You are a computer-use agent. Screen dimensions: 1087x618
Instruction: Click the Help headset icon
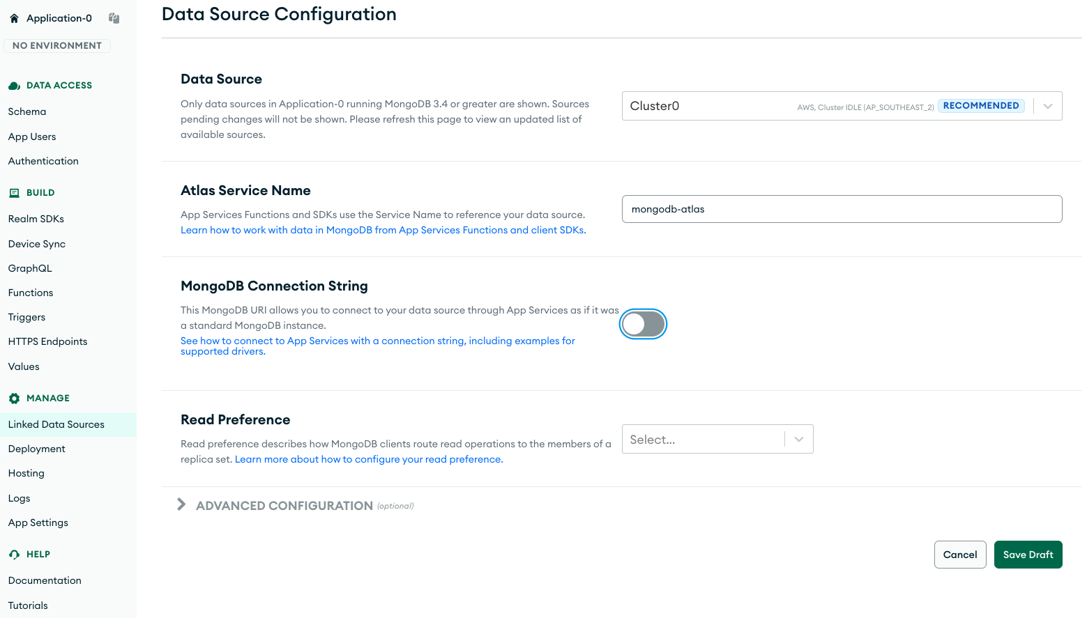pyautogui.click(x=14, y=555)
